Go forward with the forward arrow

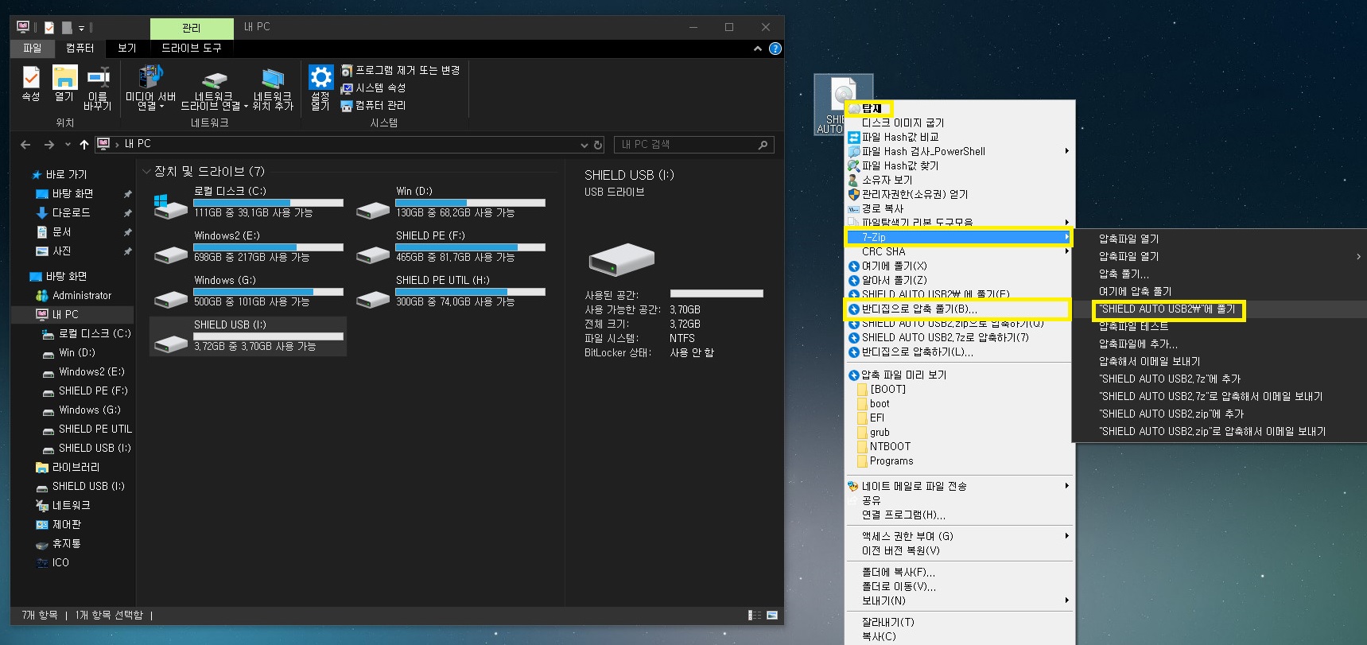click(49, 145)
